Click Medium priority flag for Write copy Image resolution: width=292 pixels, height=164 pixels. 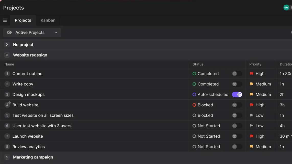(x=252, y=84)
